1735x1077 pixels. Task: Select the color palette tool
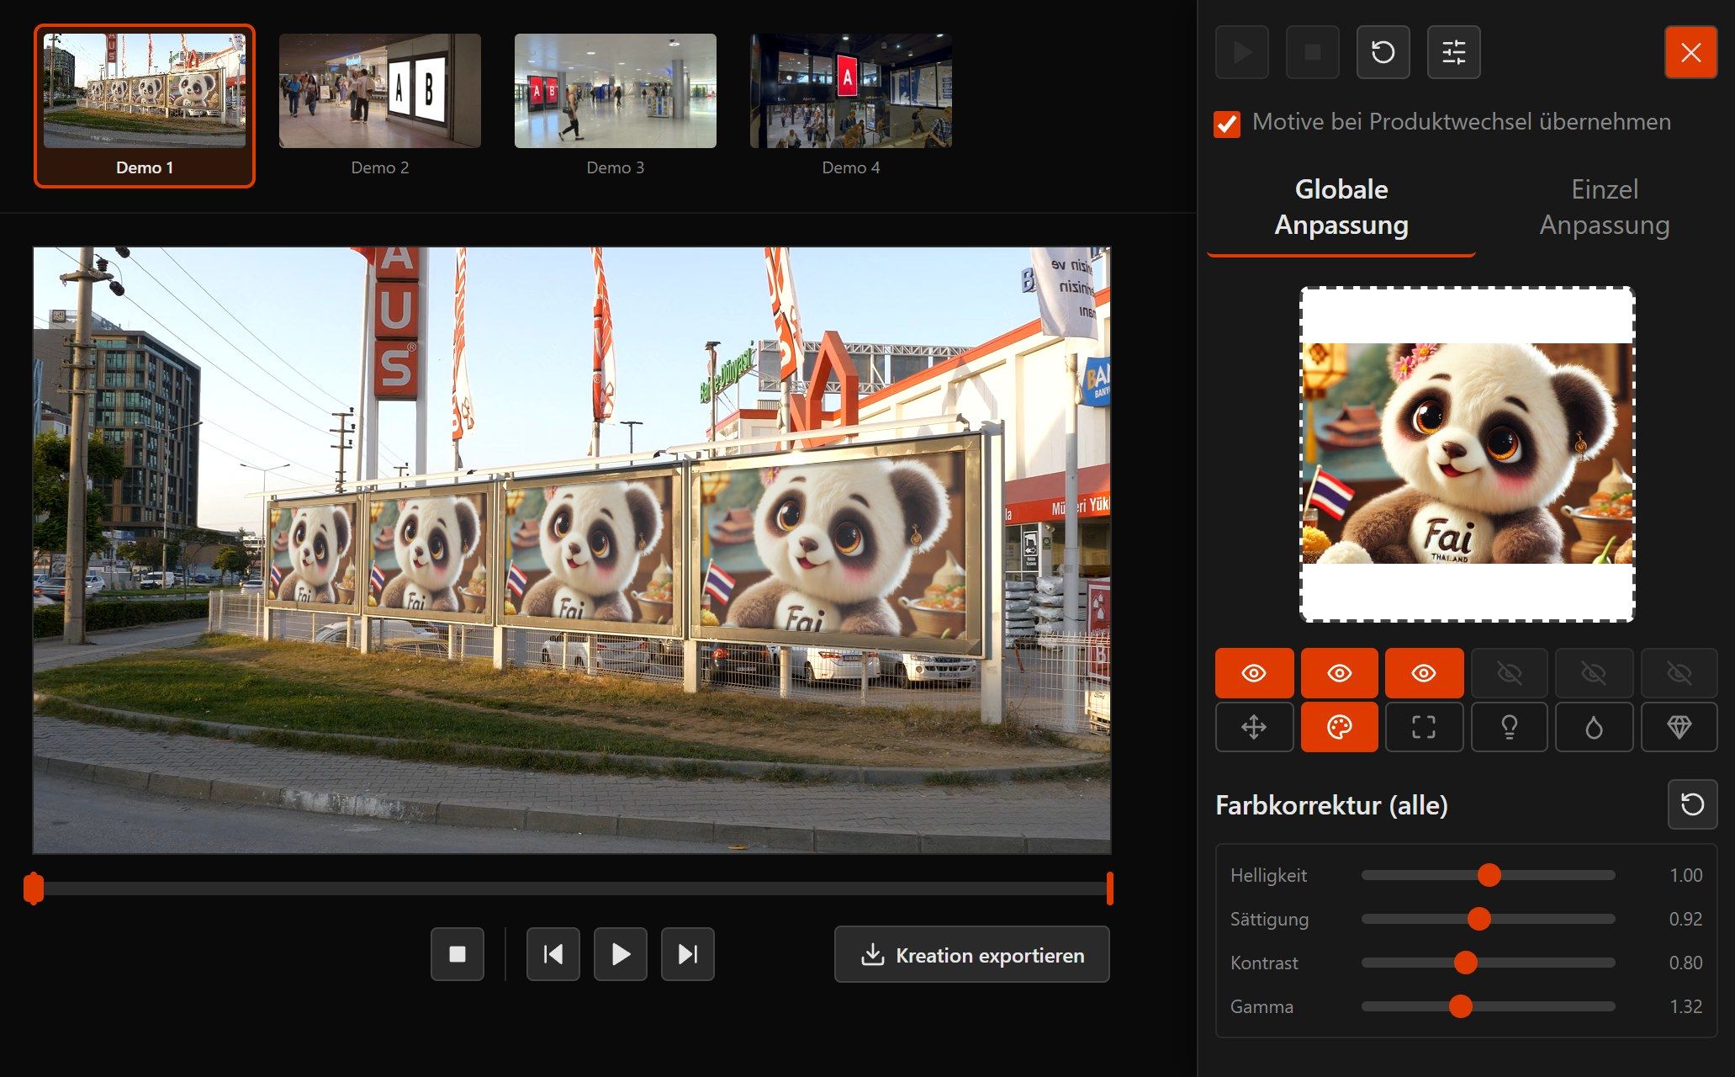pos(1340,727)
